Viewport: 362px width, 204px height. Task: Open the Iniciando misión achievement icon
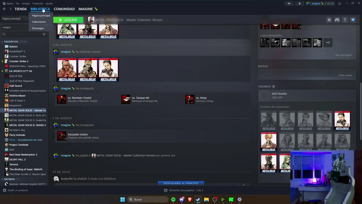(62, 136)
